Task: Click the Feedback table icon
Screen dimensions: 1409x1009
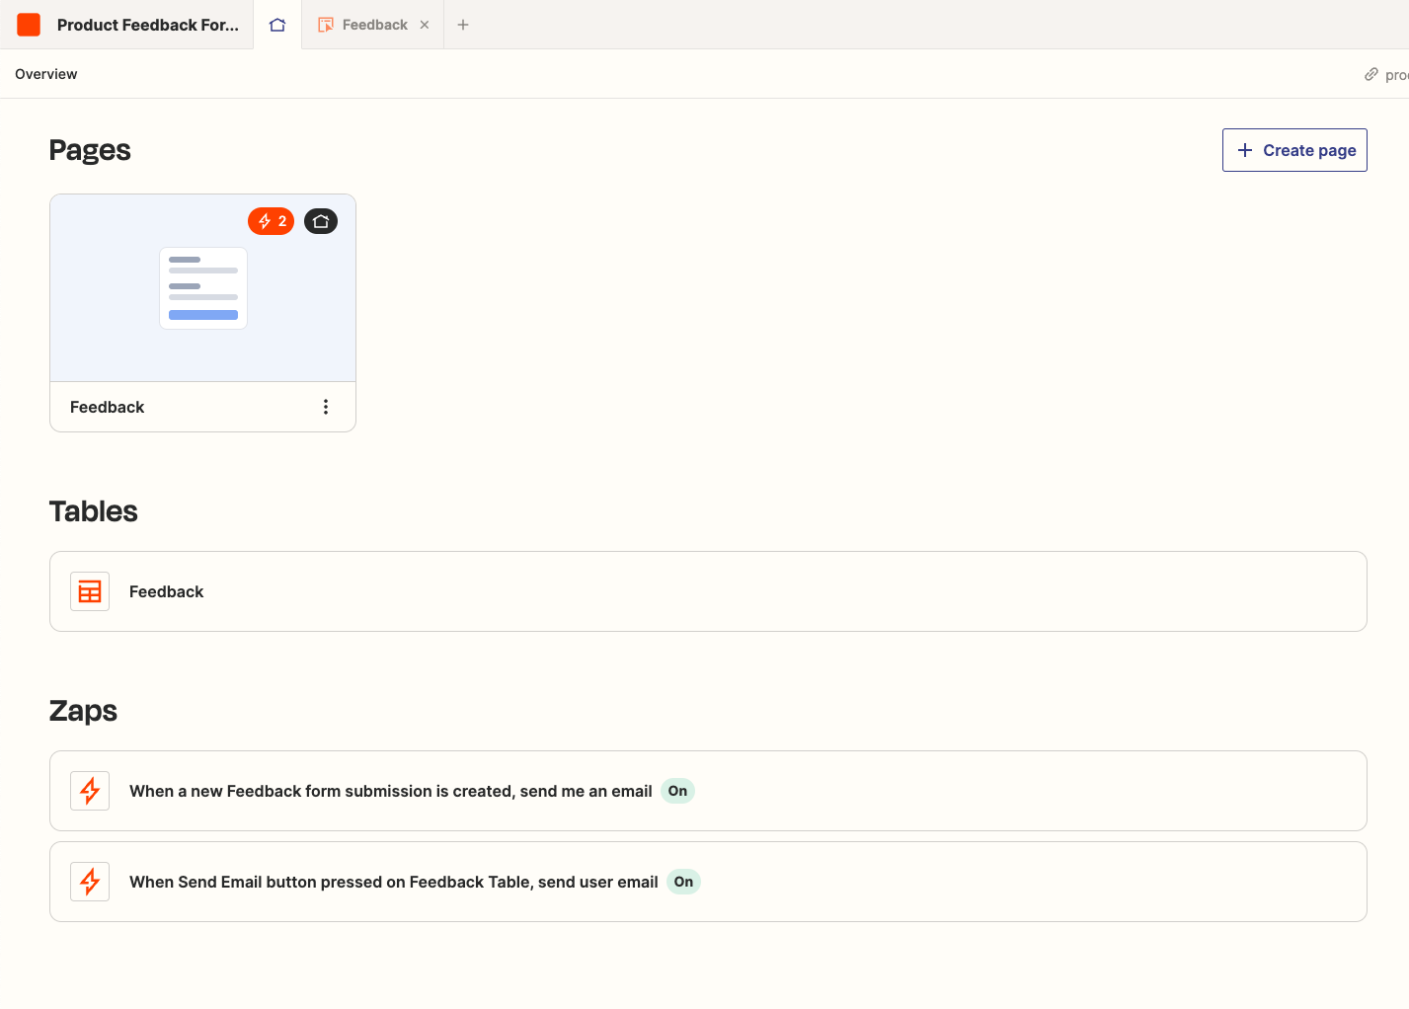Action: point(90,591)
